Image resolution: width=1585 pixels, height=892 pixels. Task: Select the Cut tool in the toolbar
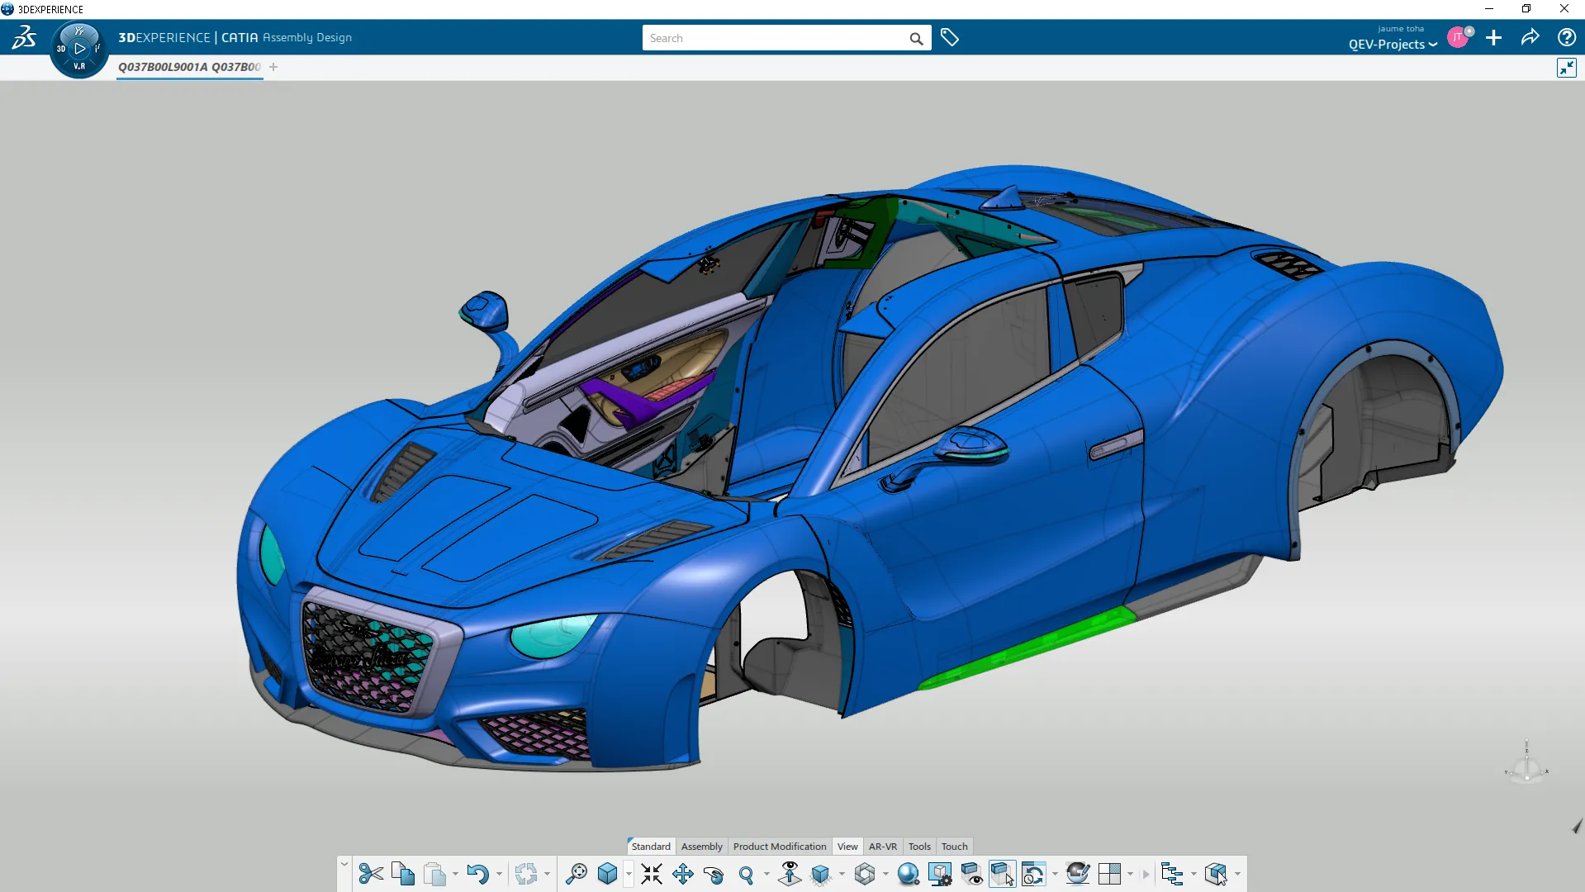click(370, 873)
